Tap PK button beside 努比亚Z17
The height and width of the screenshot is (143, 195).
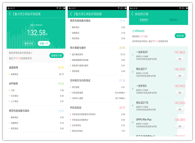(x=180, y=76)
